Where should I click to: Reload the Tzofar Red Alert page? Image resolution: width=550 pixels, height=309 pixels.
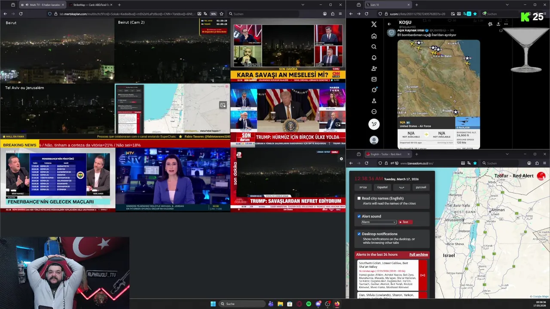tap(367, 163)
